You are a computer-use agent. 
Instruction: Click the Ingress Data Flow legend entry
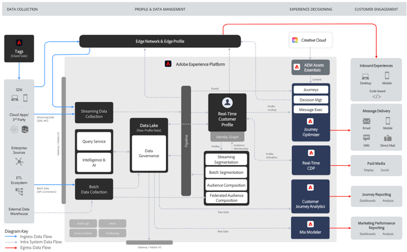click(29, 236)
